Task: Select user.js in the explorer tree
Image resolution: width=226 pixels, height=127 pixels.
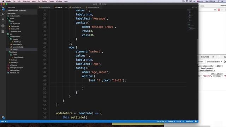Action: point(15,50)
